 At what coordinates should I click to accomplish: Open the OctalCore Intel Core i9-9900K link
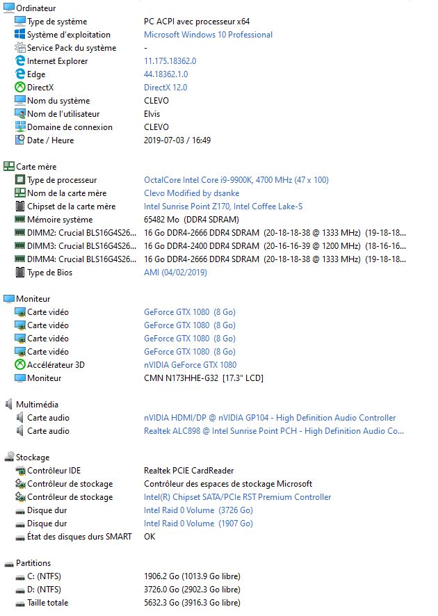pos(236,179)
